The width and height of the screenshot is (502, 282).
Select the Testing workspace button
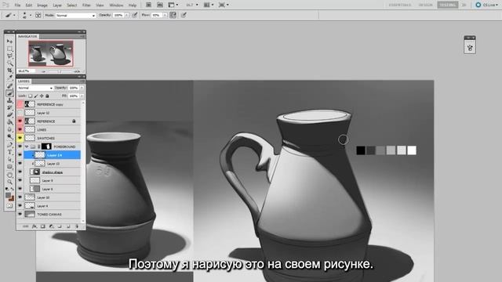[x=447, y=5]
